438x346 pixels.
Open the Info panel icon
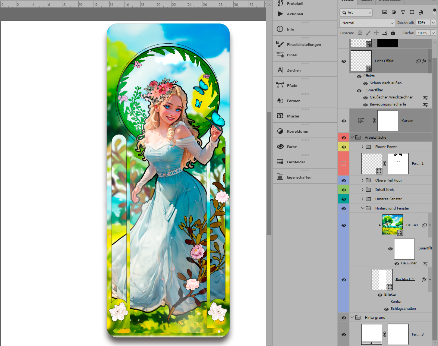280,29
